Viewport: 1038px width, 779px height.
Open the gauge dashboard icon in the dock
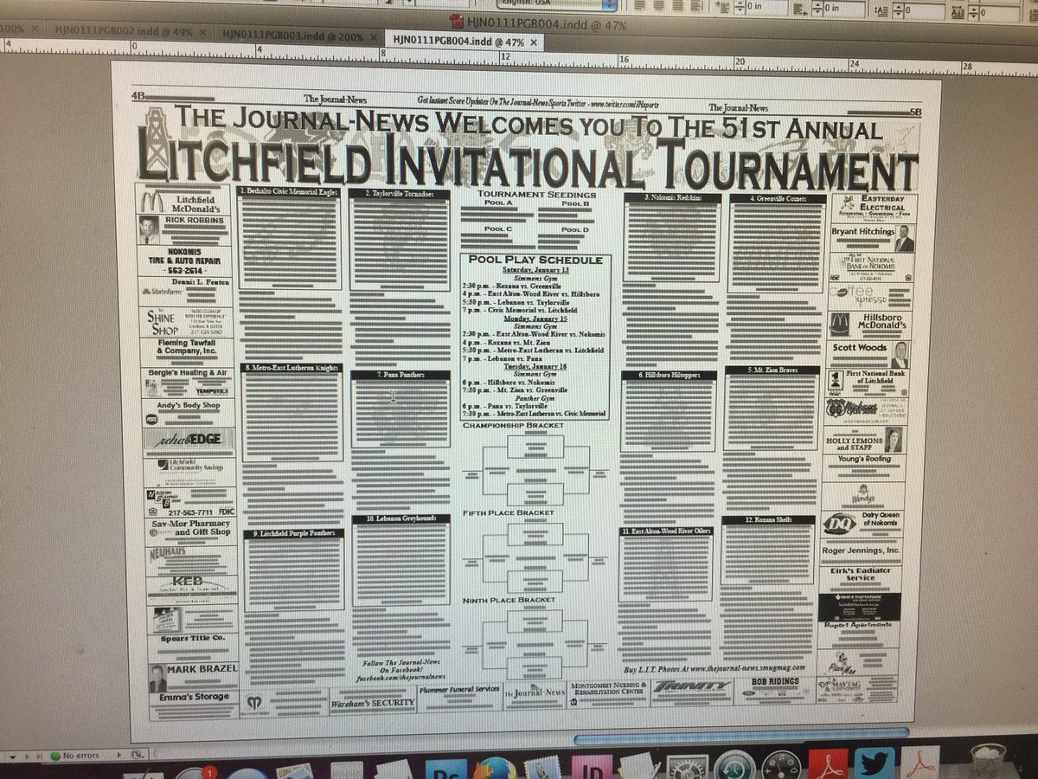782,765
